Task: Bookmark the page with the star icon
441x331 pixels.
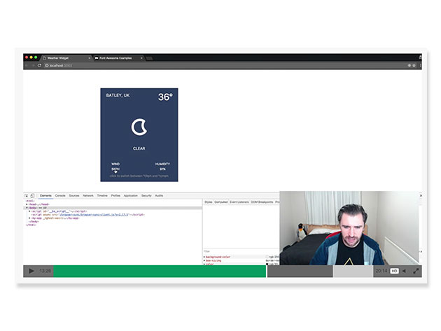Action: [x=414, y=66]
